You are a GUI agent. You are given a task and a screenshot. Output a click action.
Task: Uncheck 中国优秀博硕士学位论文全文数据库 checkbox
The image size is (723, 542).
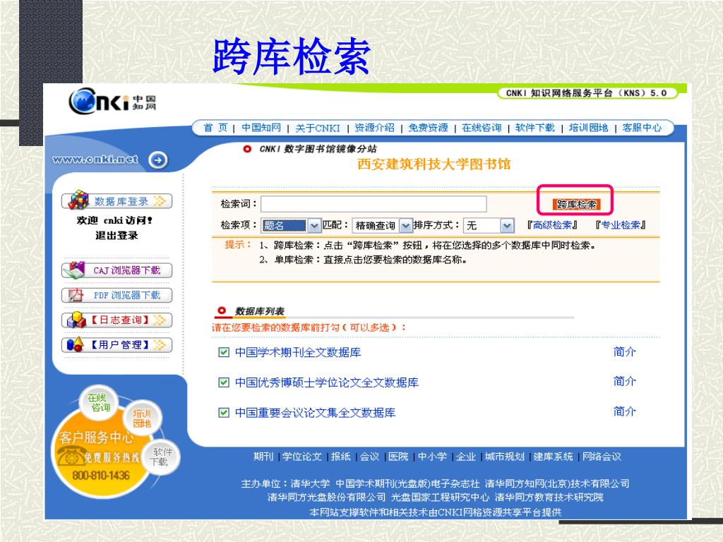tap(224, 383)
